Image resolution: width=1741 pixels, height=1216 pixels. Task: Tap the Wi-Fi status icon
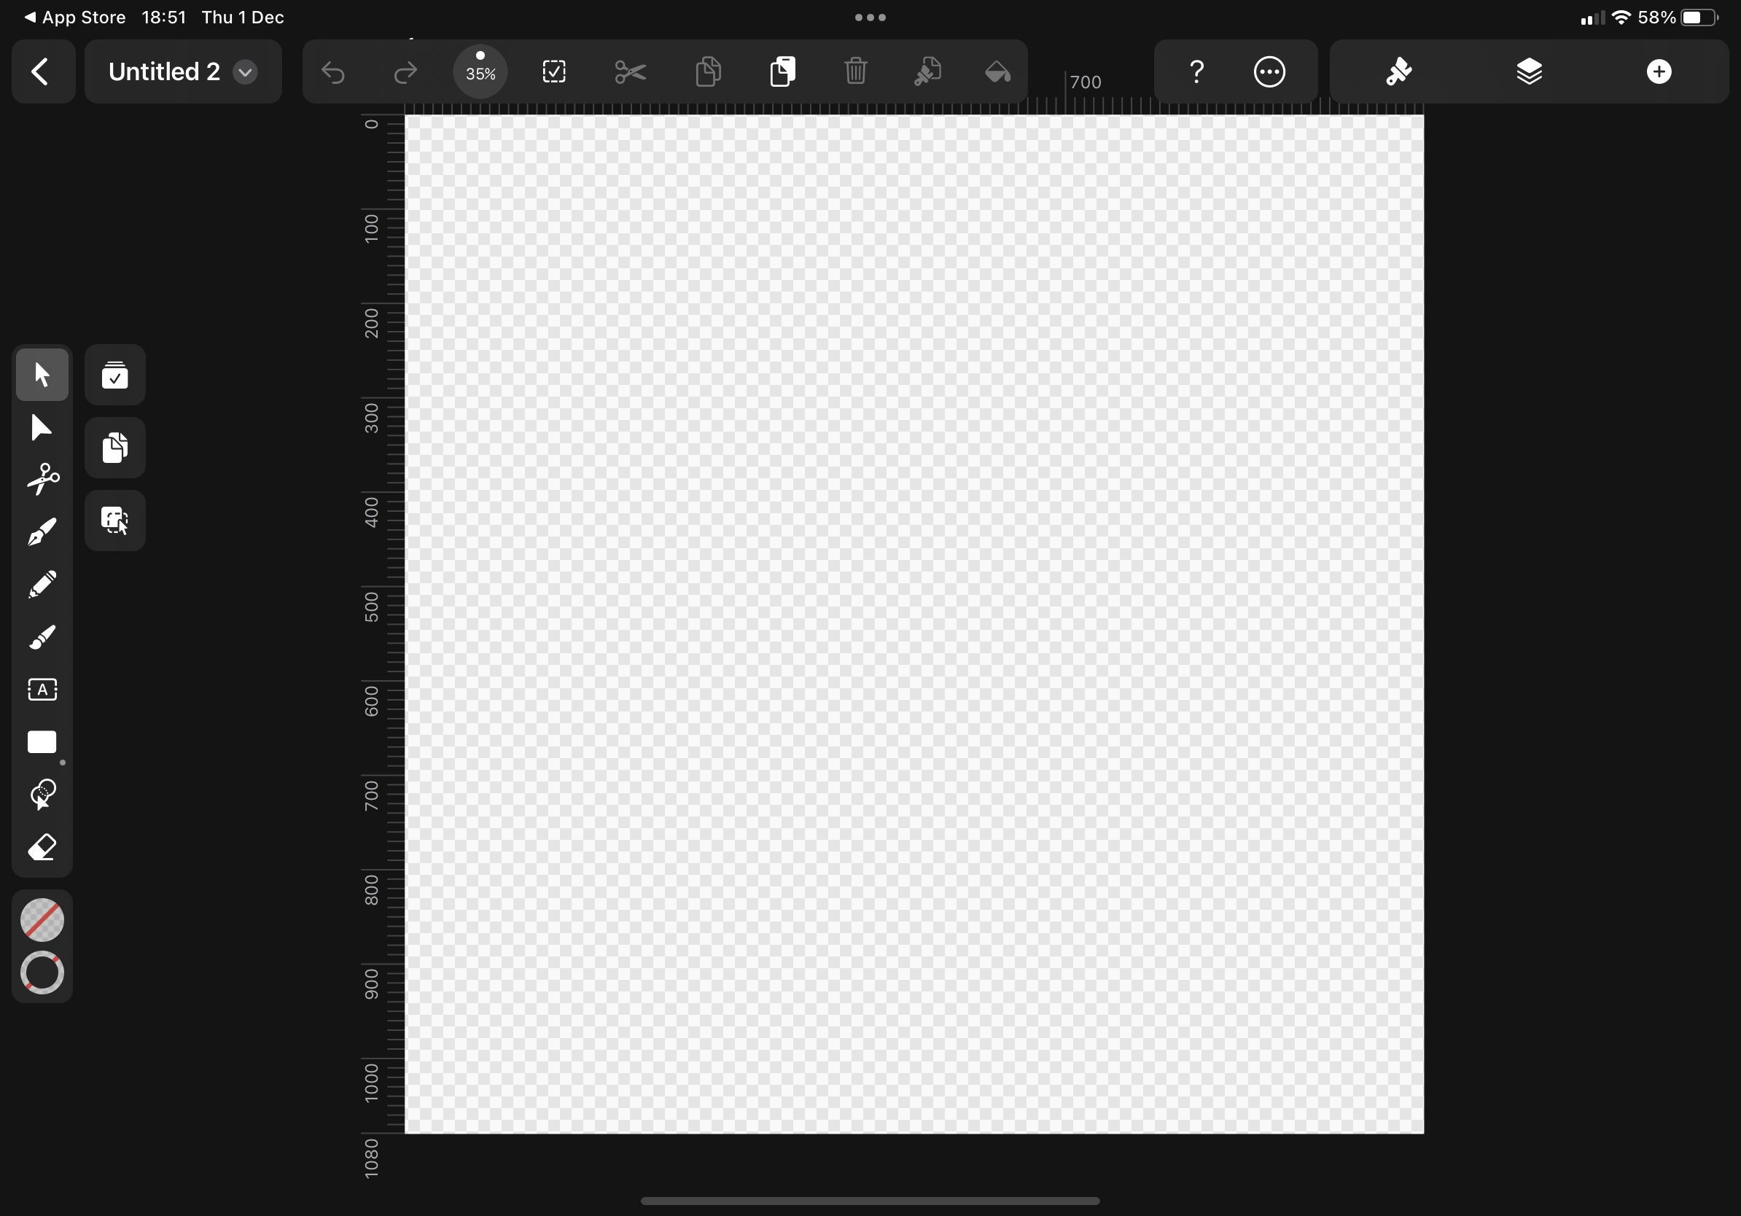coord(1621,17)
